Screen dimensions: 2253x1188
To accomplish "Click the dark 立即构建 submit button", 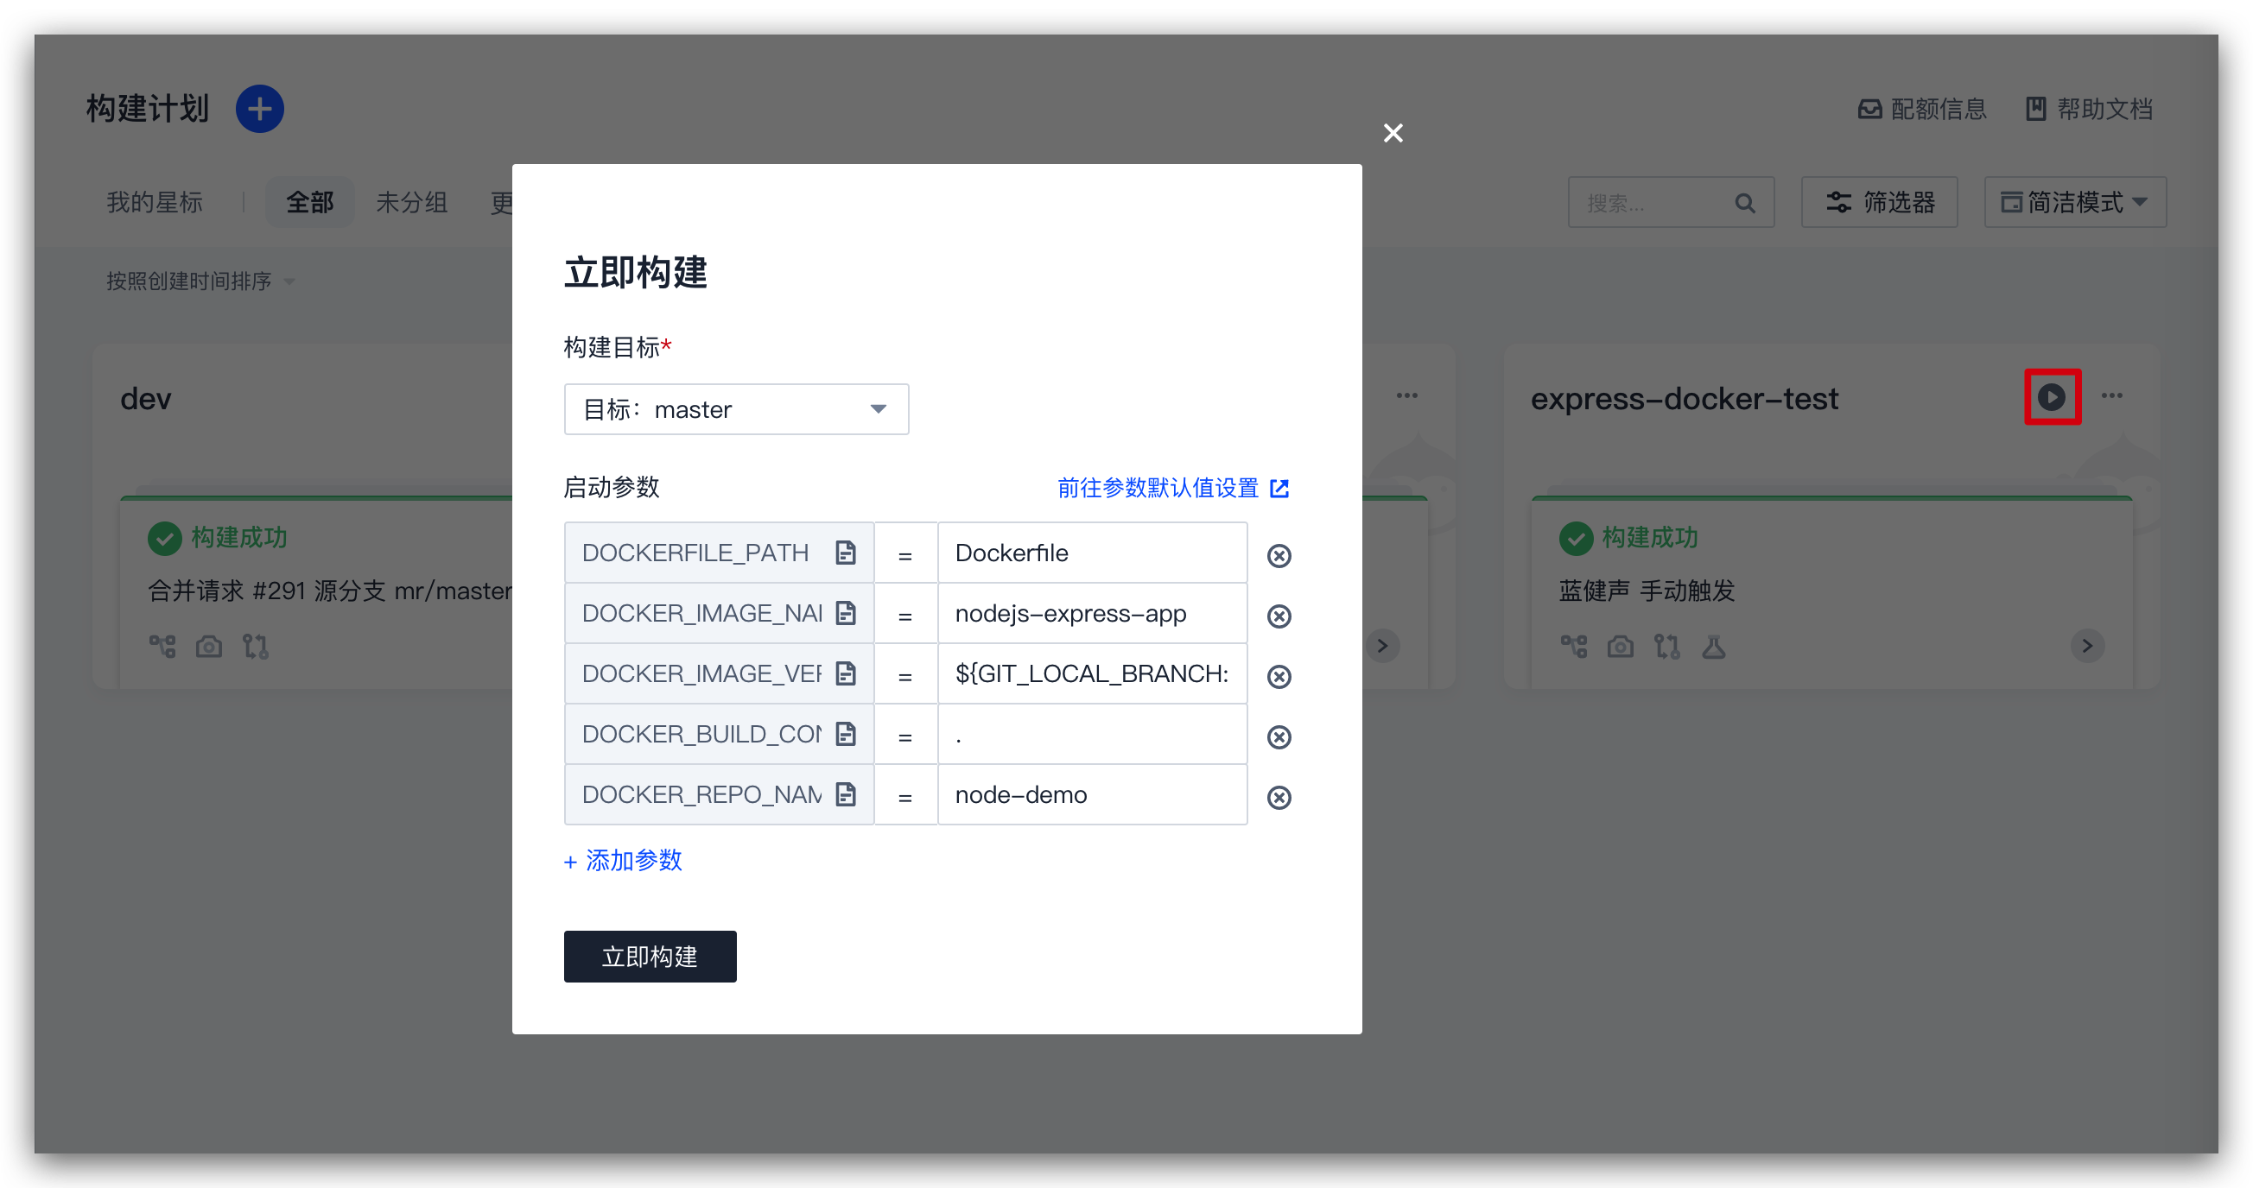I will [650, 957].
